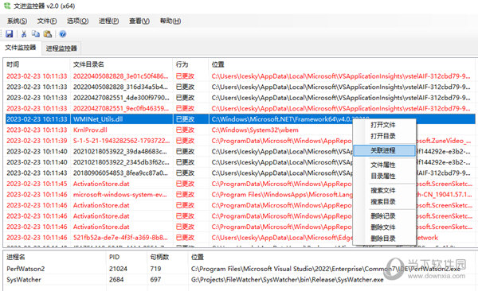Open the 文件(F) menu

tap(47, 21)
